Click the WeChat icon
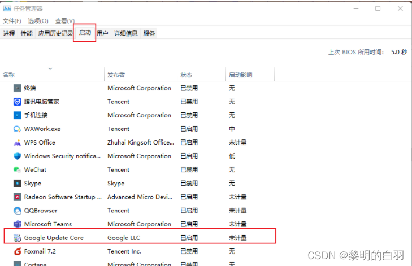 [17, 169]
